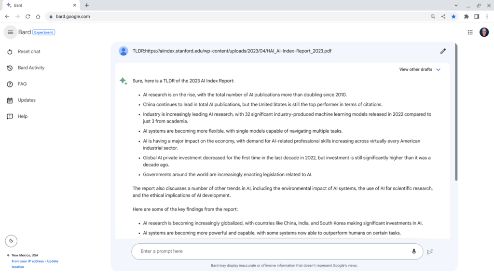
Task: Open Bard Activity from the sidebar
Action: 11,68
